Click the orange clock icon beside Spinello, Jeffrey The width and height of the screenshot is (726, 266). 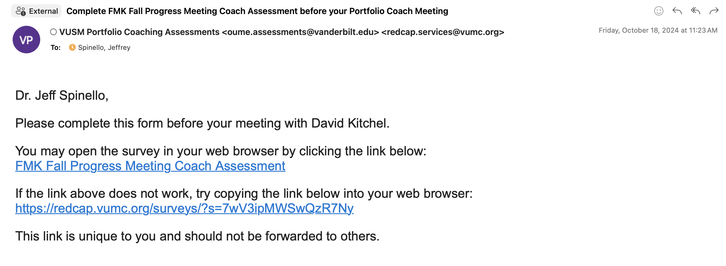(72, 47)
